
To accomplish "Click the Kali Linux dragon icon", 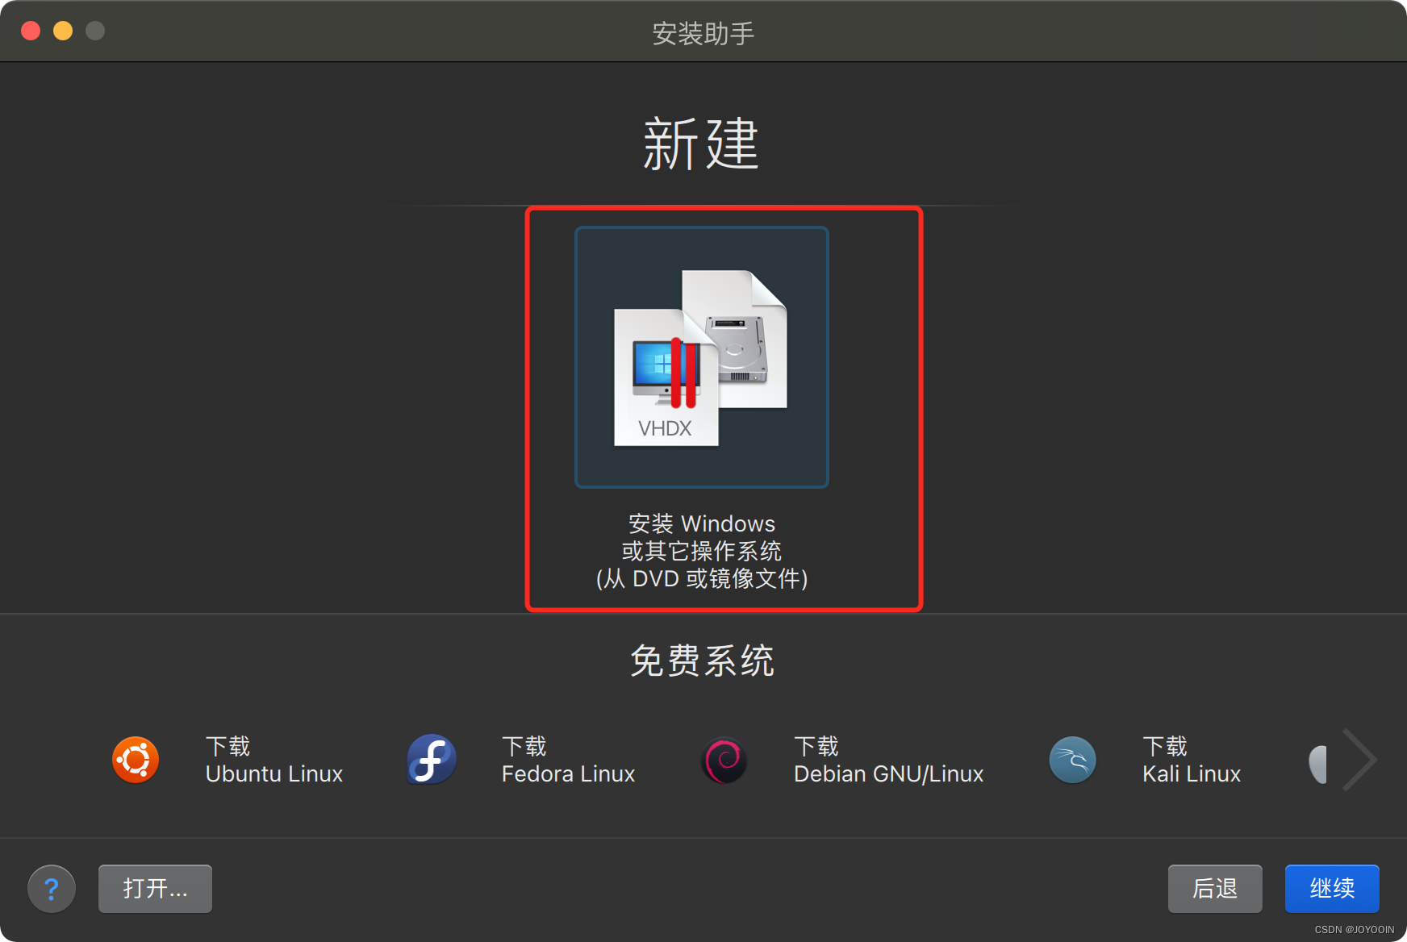I will pyautogui.click(x=1072, y=761).
